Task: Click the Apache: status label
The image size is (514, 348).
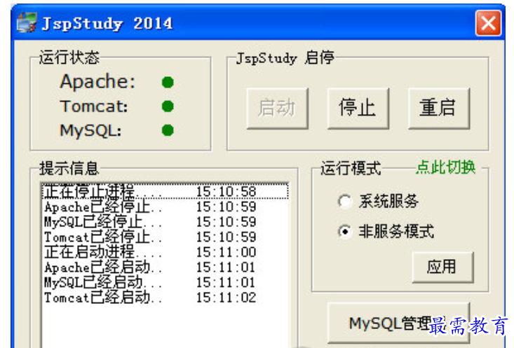Action: point(97,81)
